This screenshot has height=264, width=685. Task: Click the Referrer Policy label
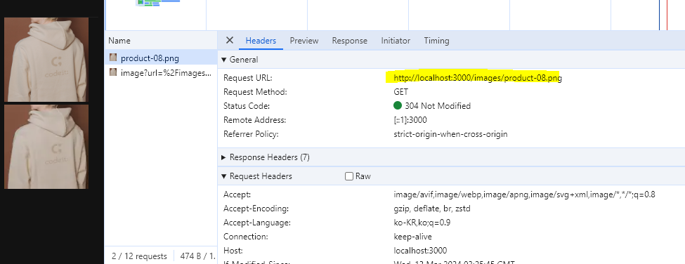[251, 134]
